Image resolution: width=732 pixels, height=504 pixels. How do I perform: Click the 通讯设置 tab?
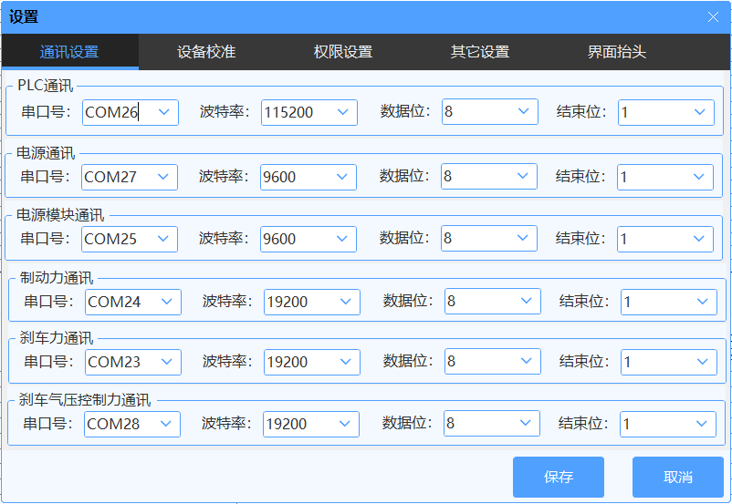(x=69, y=52)
